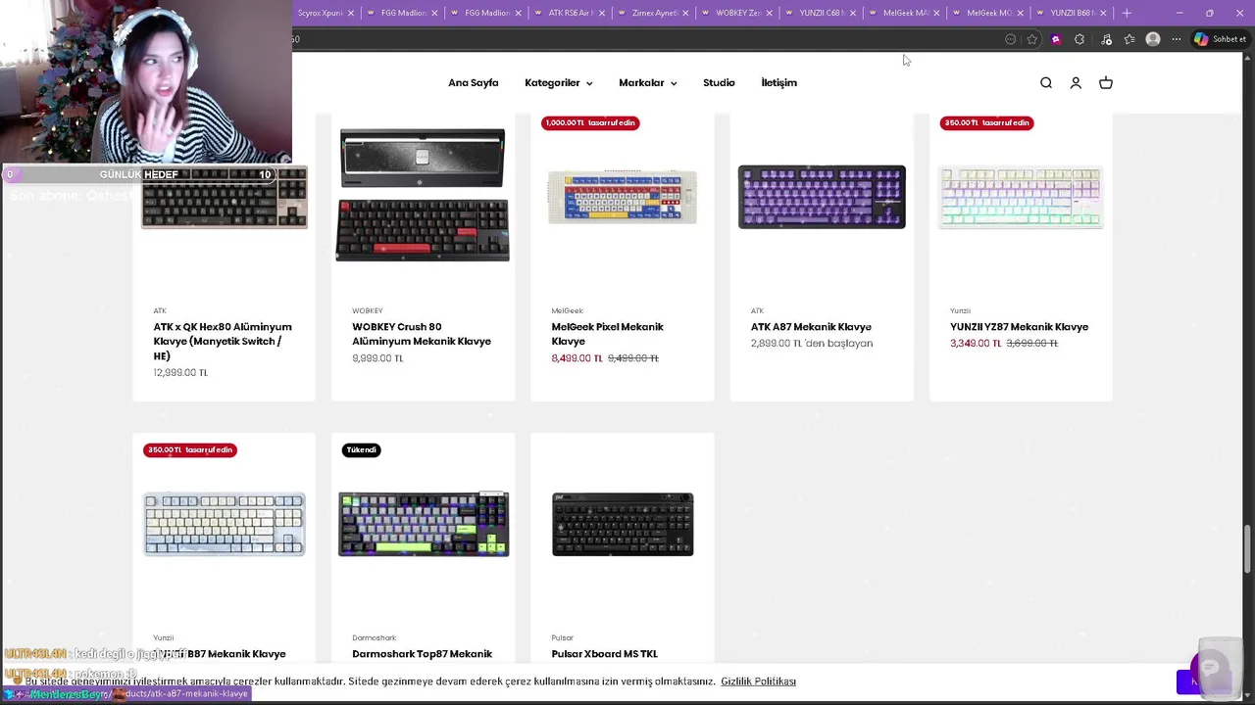Open the Studio navigation item

[x=719, y=83]
